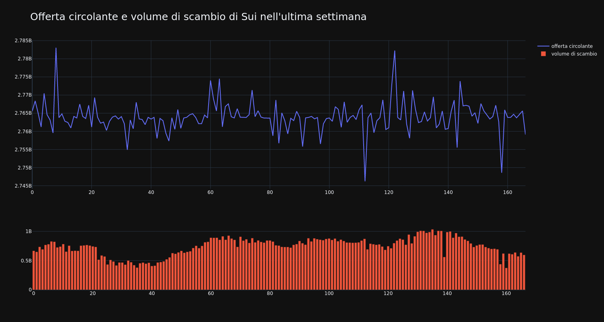
Task: Click the 1B label on volume chart
Action: [28, 231]
